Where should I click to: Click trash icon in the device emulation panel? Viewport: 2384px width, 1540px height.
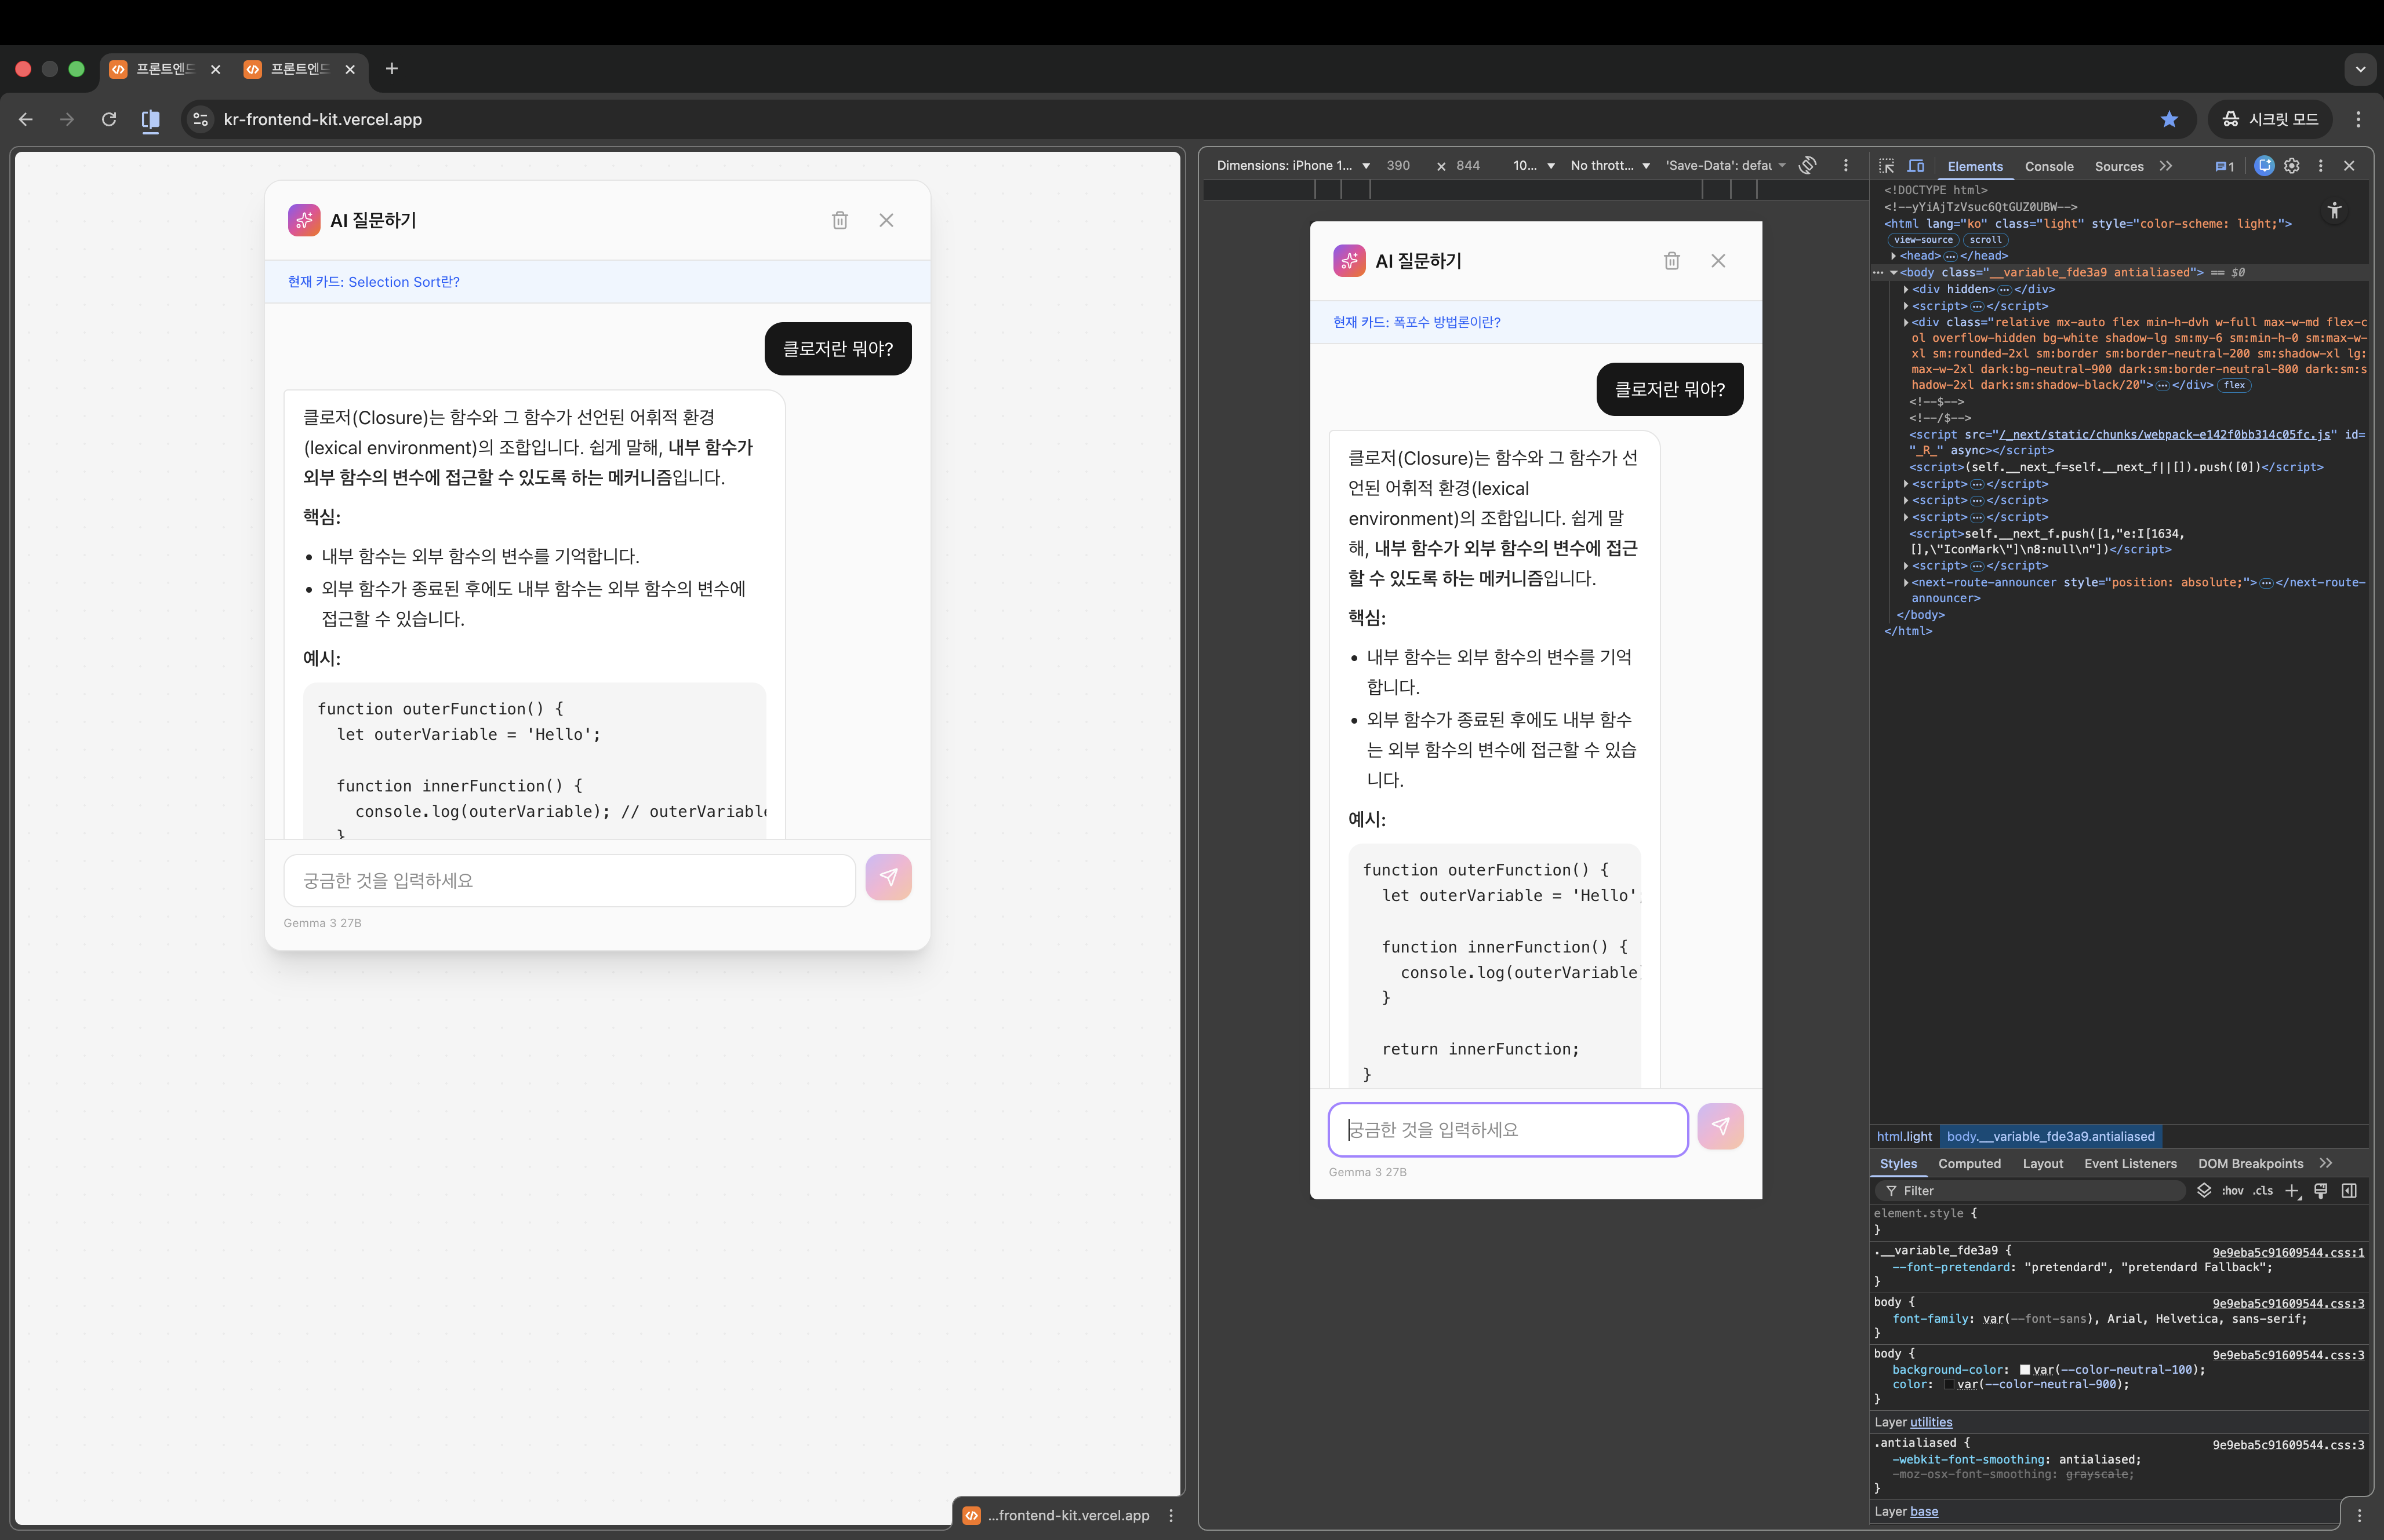pos(1671,261)
